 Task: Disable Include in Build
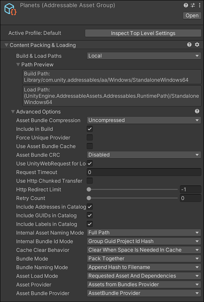89,129
